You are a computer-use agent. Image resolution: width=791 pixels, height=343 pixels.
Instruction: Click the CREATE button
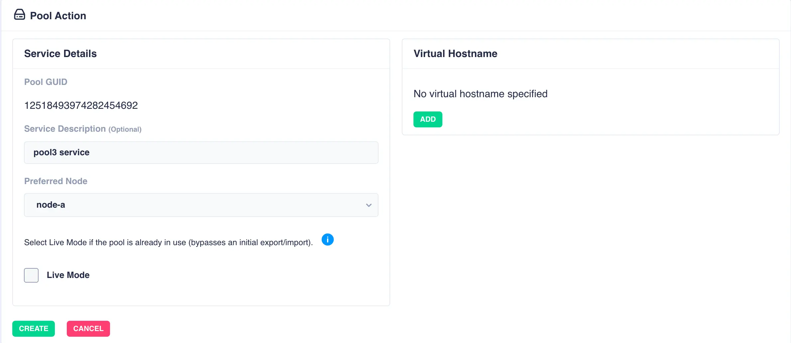[x=34, y=329]
